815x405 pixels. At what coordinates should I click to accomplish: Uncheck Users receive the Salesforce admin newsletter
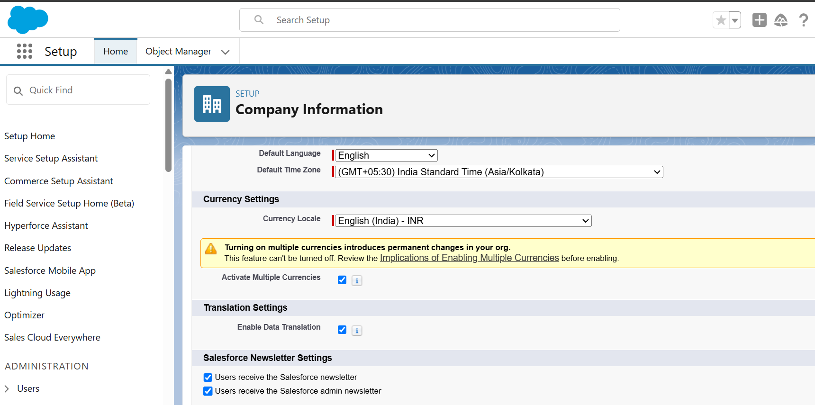[x=208, y=391]
